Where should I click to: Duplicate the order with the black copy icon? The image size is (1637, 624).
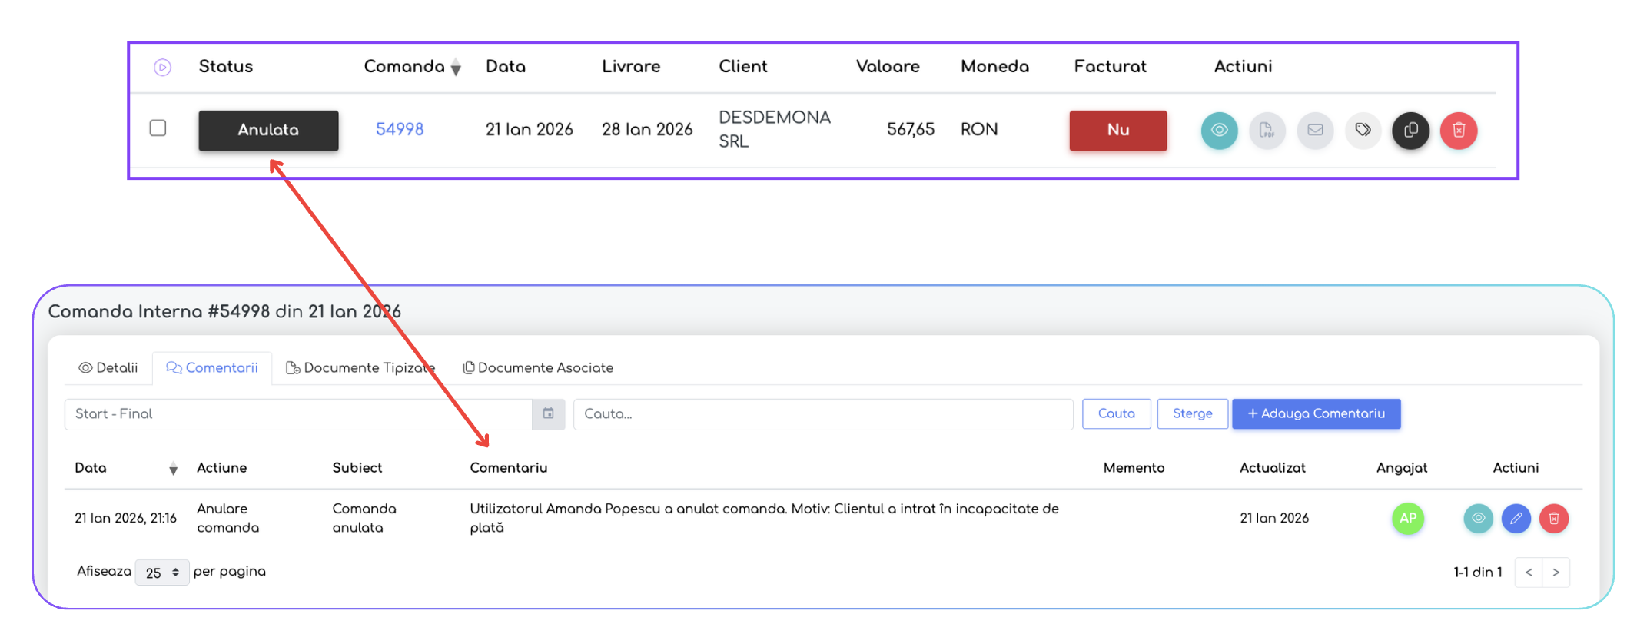(x=1410, y=130)
